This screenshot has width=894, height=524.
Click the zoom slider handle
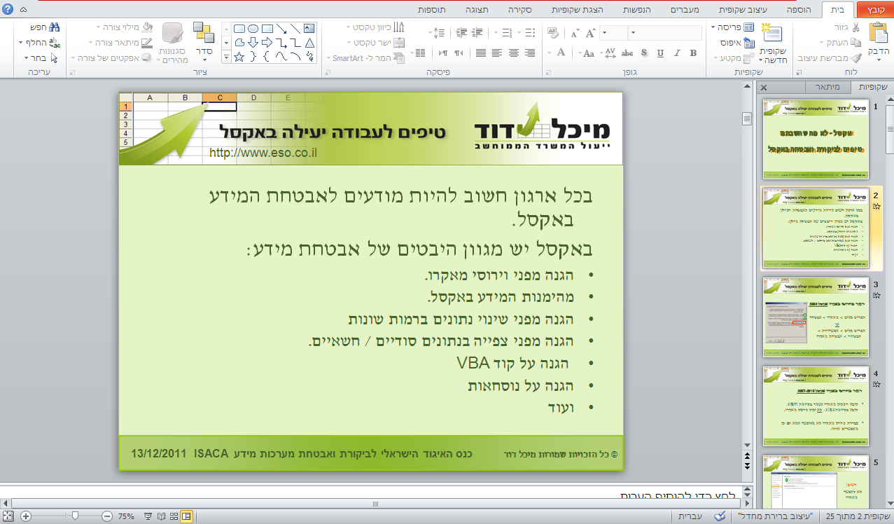pyautogui.click(x=75, y=516)
